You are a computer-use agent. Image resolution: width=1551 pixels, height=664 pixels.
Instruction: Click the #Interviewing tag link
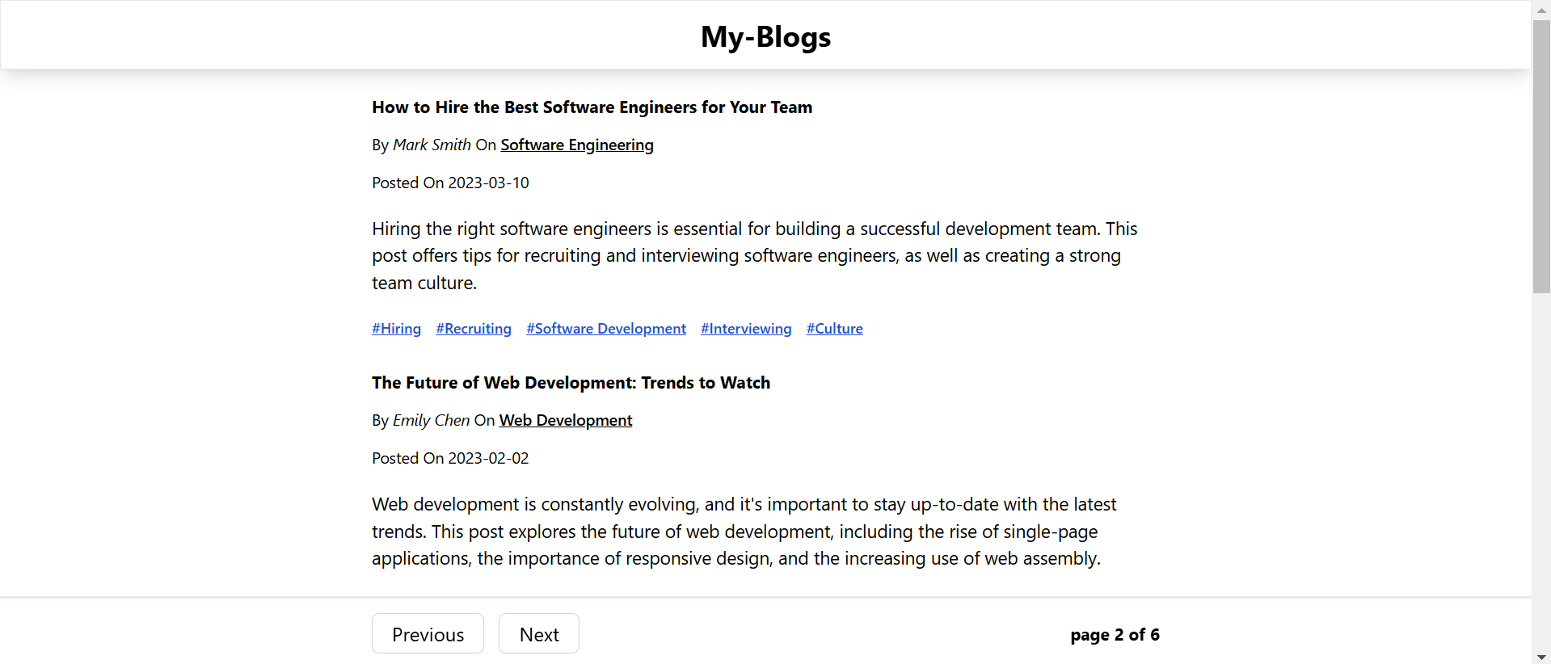746,329
